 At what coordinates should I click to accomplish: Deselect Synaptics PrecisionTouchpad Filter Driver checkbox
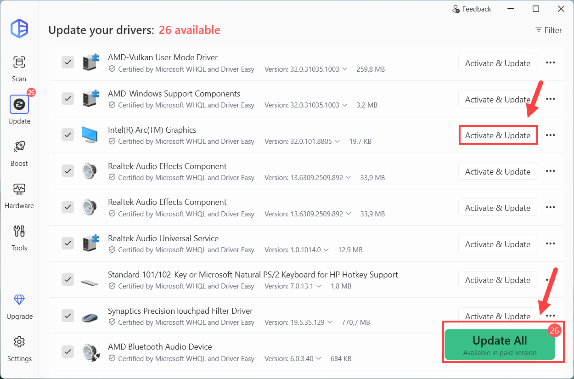[68, 316]
